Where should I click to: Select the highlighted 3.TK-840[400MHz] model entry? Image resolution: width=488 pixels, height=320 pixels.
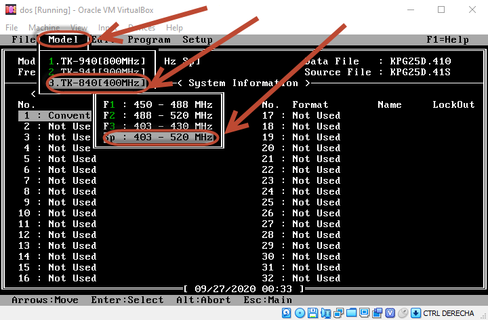click(x=97, y=83)
